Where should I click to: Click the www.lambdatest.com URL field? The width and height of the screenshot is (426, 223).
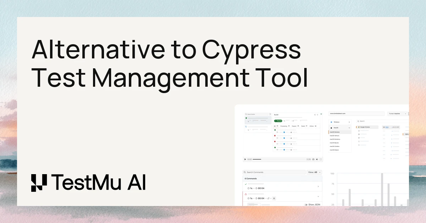[356, 114]
